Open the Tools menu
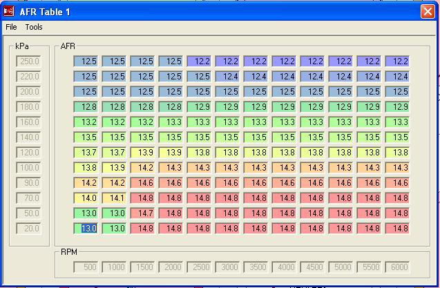Image resolution: width=440 pixels, height=288 pixels. click(34, 27)
